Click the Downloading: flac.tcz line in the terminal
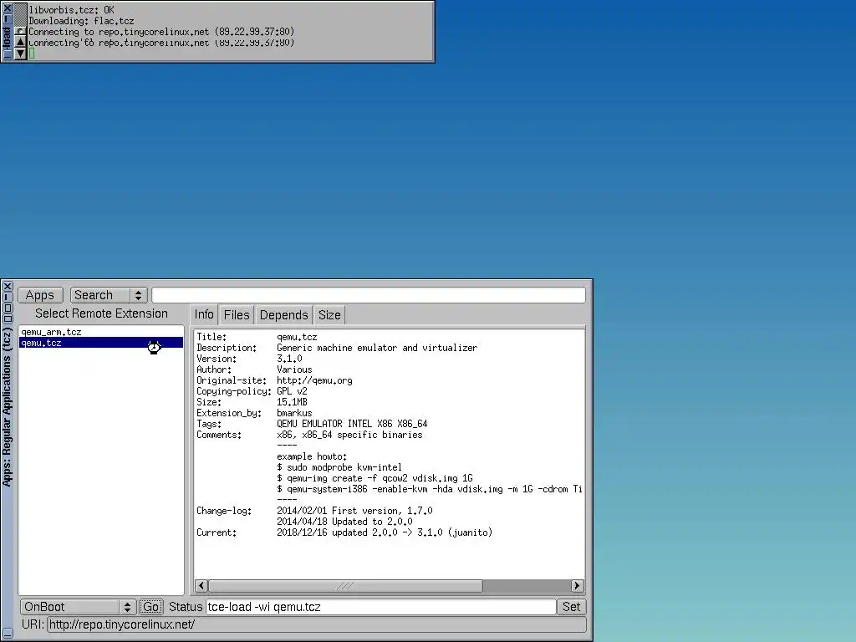The height and width of the screenshot is (642, 856). point(81,21)
